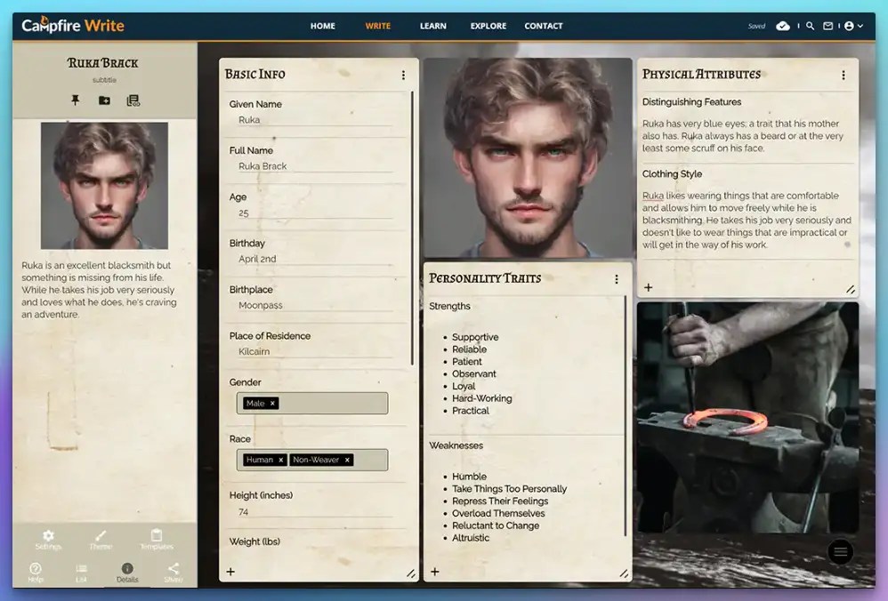
Task: Open the LEARN nav item
Action: [x=433, y=26]
